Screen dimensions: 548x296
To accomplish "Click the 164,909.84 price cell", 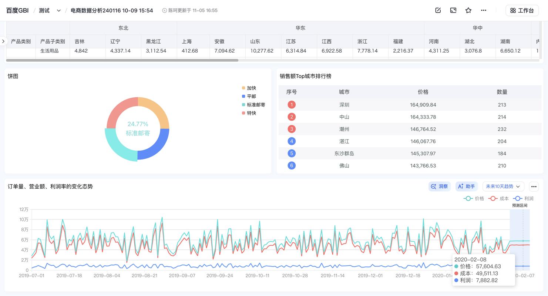I will (x=423, y=105).
